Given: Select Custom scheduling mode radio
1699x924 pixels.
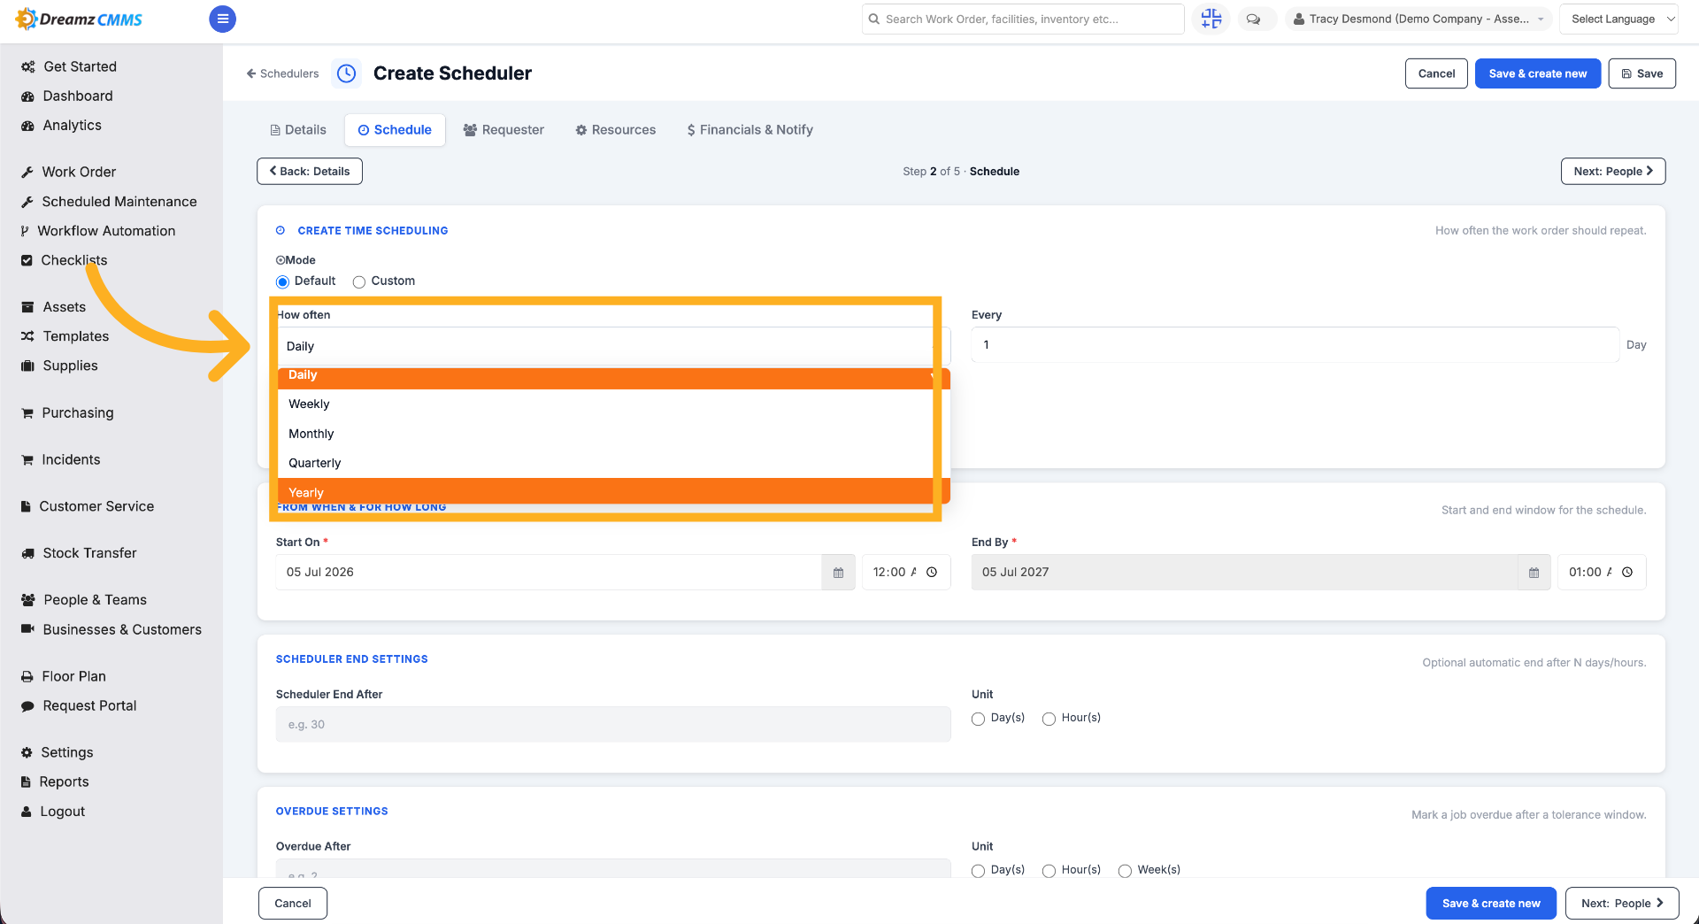Looking at the screenshot, I should tap(359, 281).
